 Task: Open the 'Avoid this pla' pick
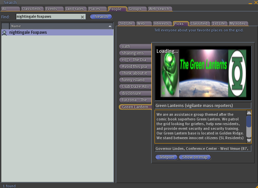point(135,67)
